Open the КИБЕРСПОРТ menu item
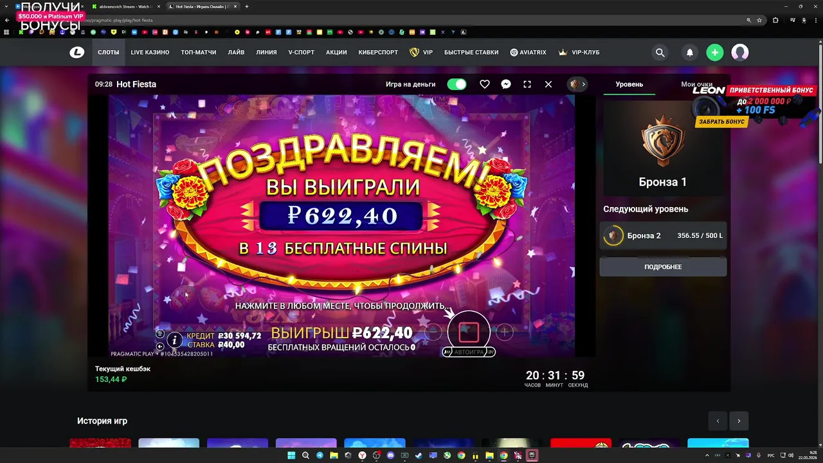Screen dimensions: 823x463 (378, 53)
